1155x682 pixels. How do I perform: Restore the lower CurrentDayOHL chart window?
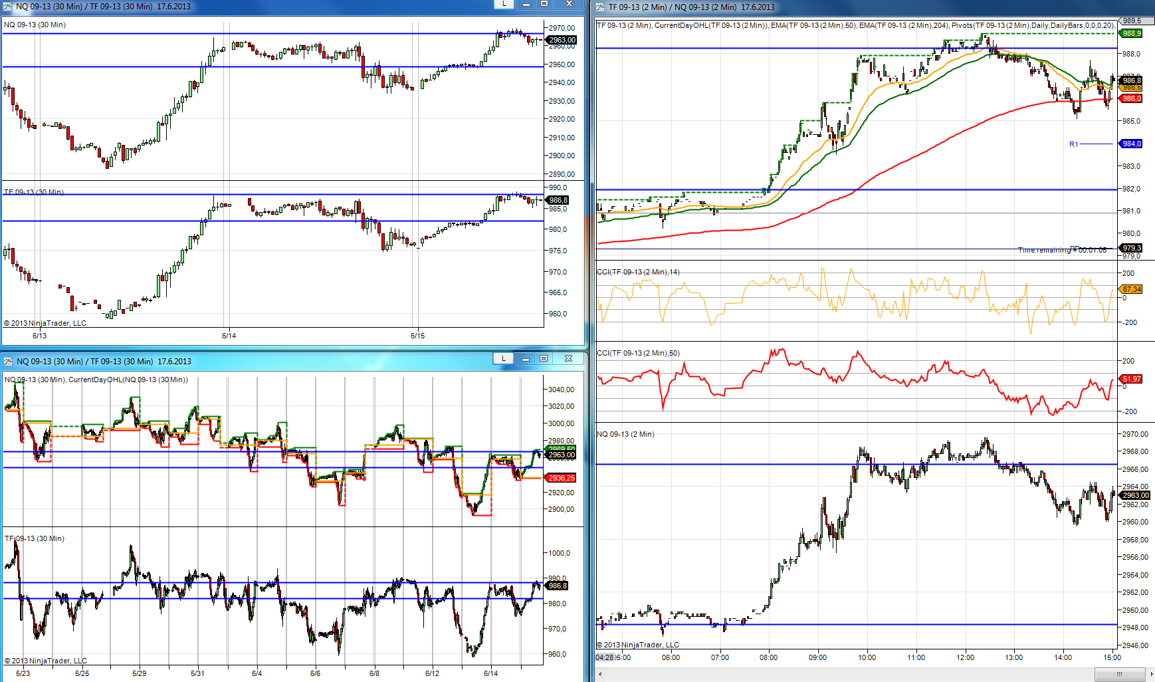(x=544, y=359)
